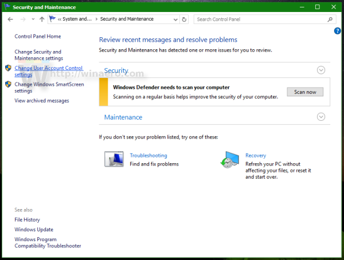Maximize the Security and Maintenance window
This screenshot has height=260, width=344.
pyautogui.click(x=317, y=7)
